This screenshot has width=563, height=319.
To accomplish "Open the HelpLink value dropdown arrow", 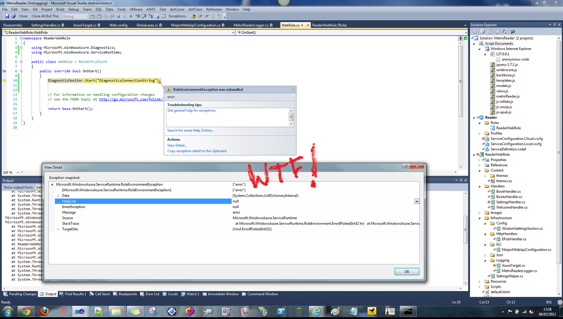I will 417,201.
